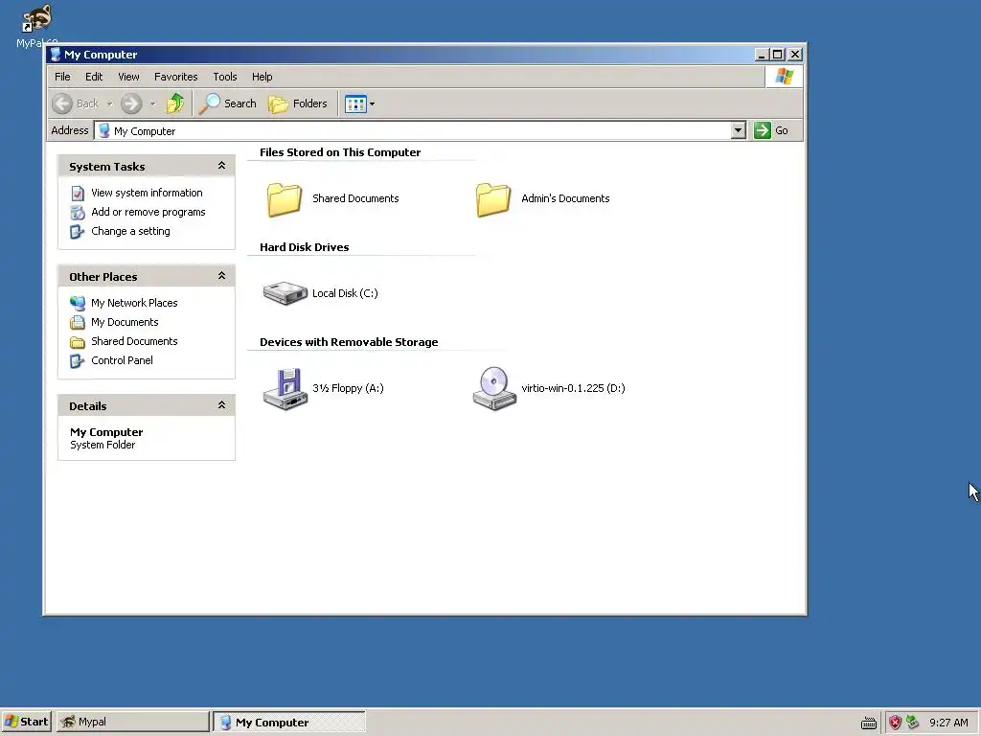Click the Windows flag logo in menu bar
981x736 pixels.
pyautogui.click(x=784, y=77)
